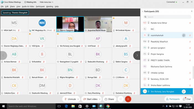This screenshot has height=109, width=194.
Task: Click muted mic icon on MSJA Staff tile
Action: pyautogui.click(x=19, y=30)
